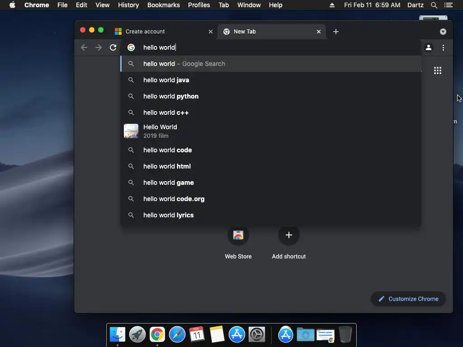Open Notification Center list icon
463x347 pixels.
click(448, 5)
